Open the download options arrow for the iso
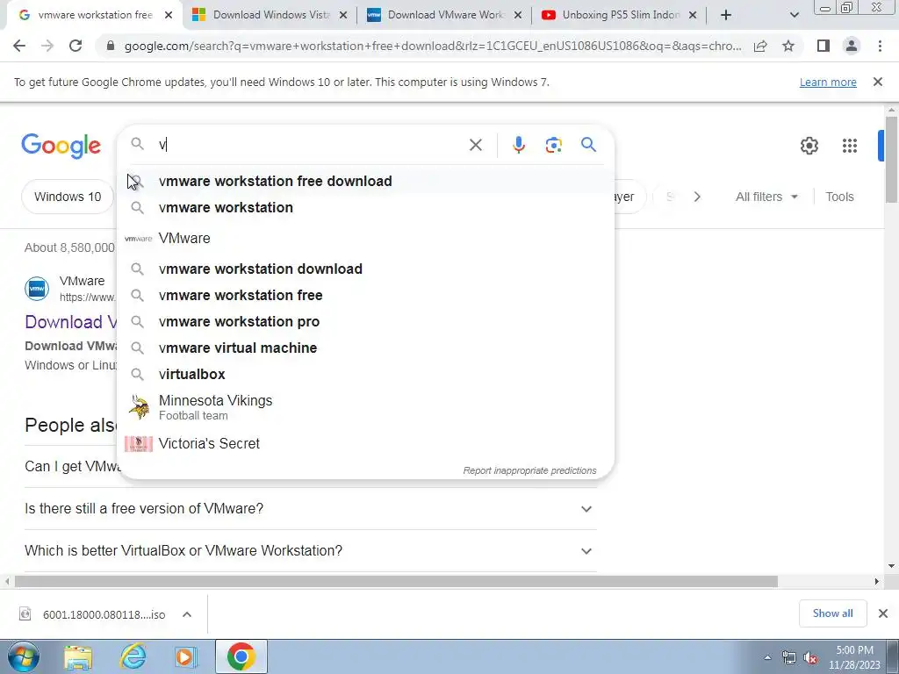899x674 pixels. tap(187, 614)
